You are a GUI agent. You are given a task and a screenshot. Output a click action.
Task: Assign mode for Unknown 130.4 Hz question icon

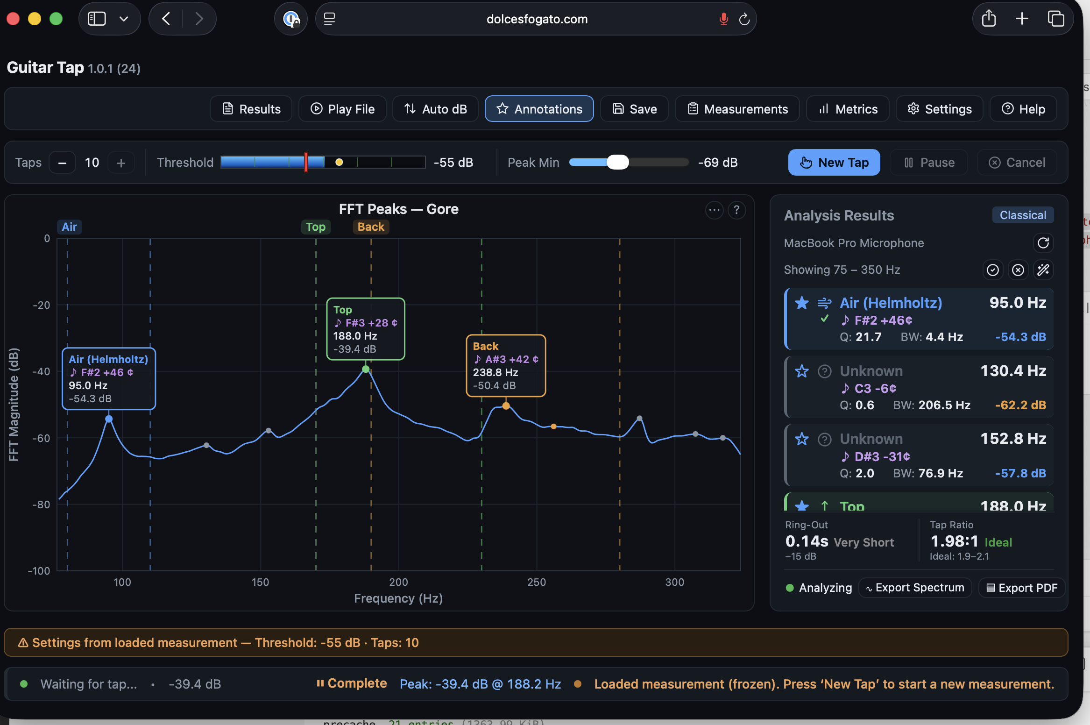click(825, 371)
